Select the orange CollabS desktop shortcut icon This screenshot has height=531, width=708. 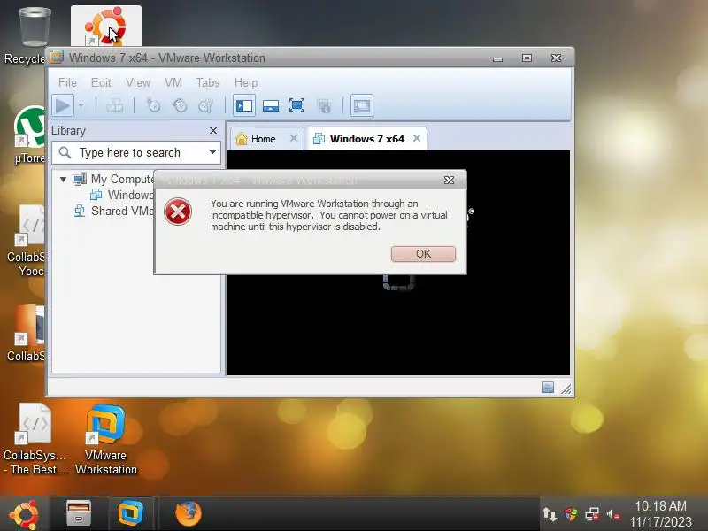[x=31, y=325]
